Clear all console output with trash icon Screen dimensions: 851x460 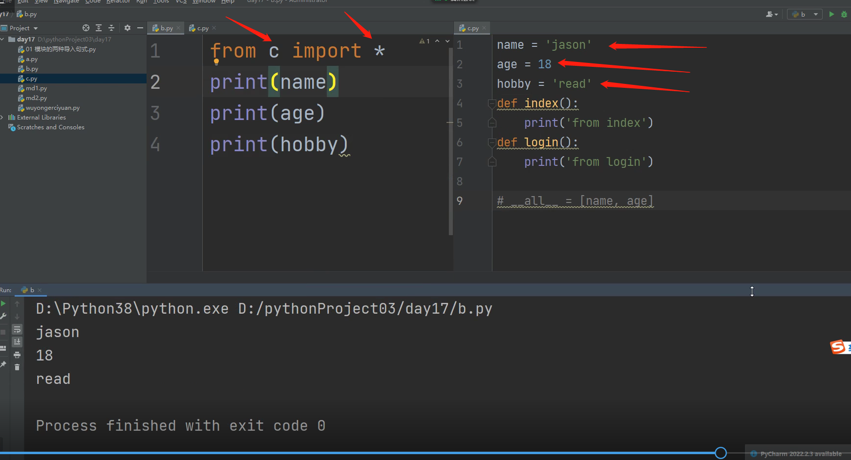[17, 367]
